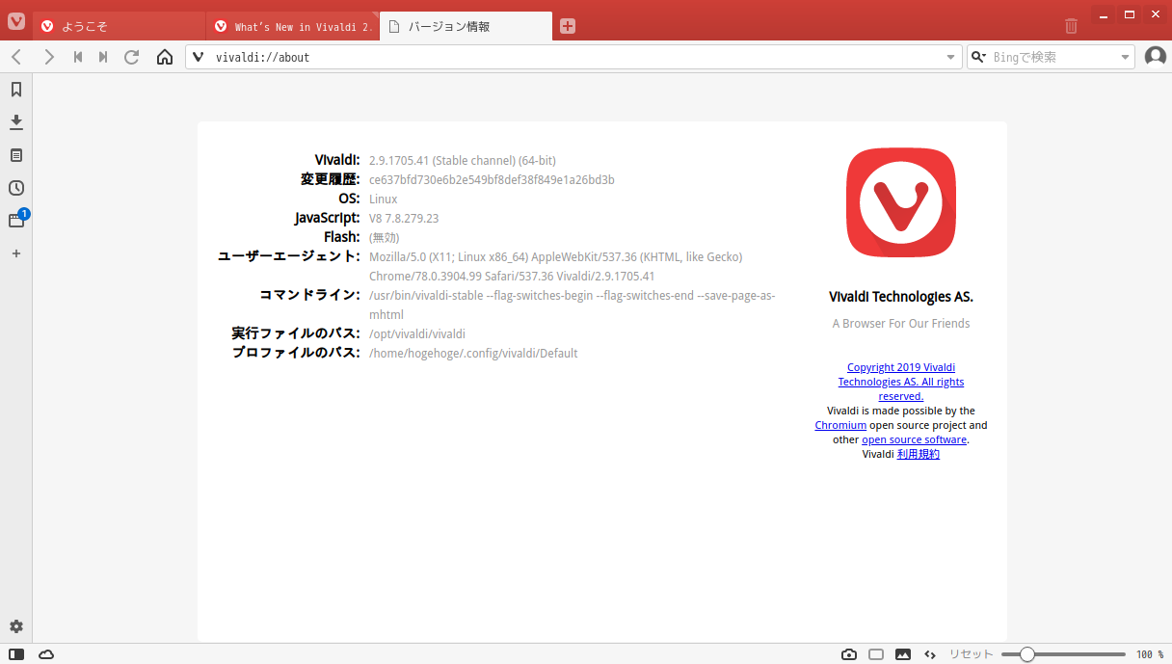The image size is (1172, 664).
Task: Click the fast forward button
Action: [x=103, y=57]
